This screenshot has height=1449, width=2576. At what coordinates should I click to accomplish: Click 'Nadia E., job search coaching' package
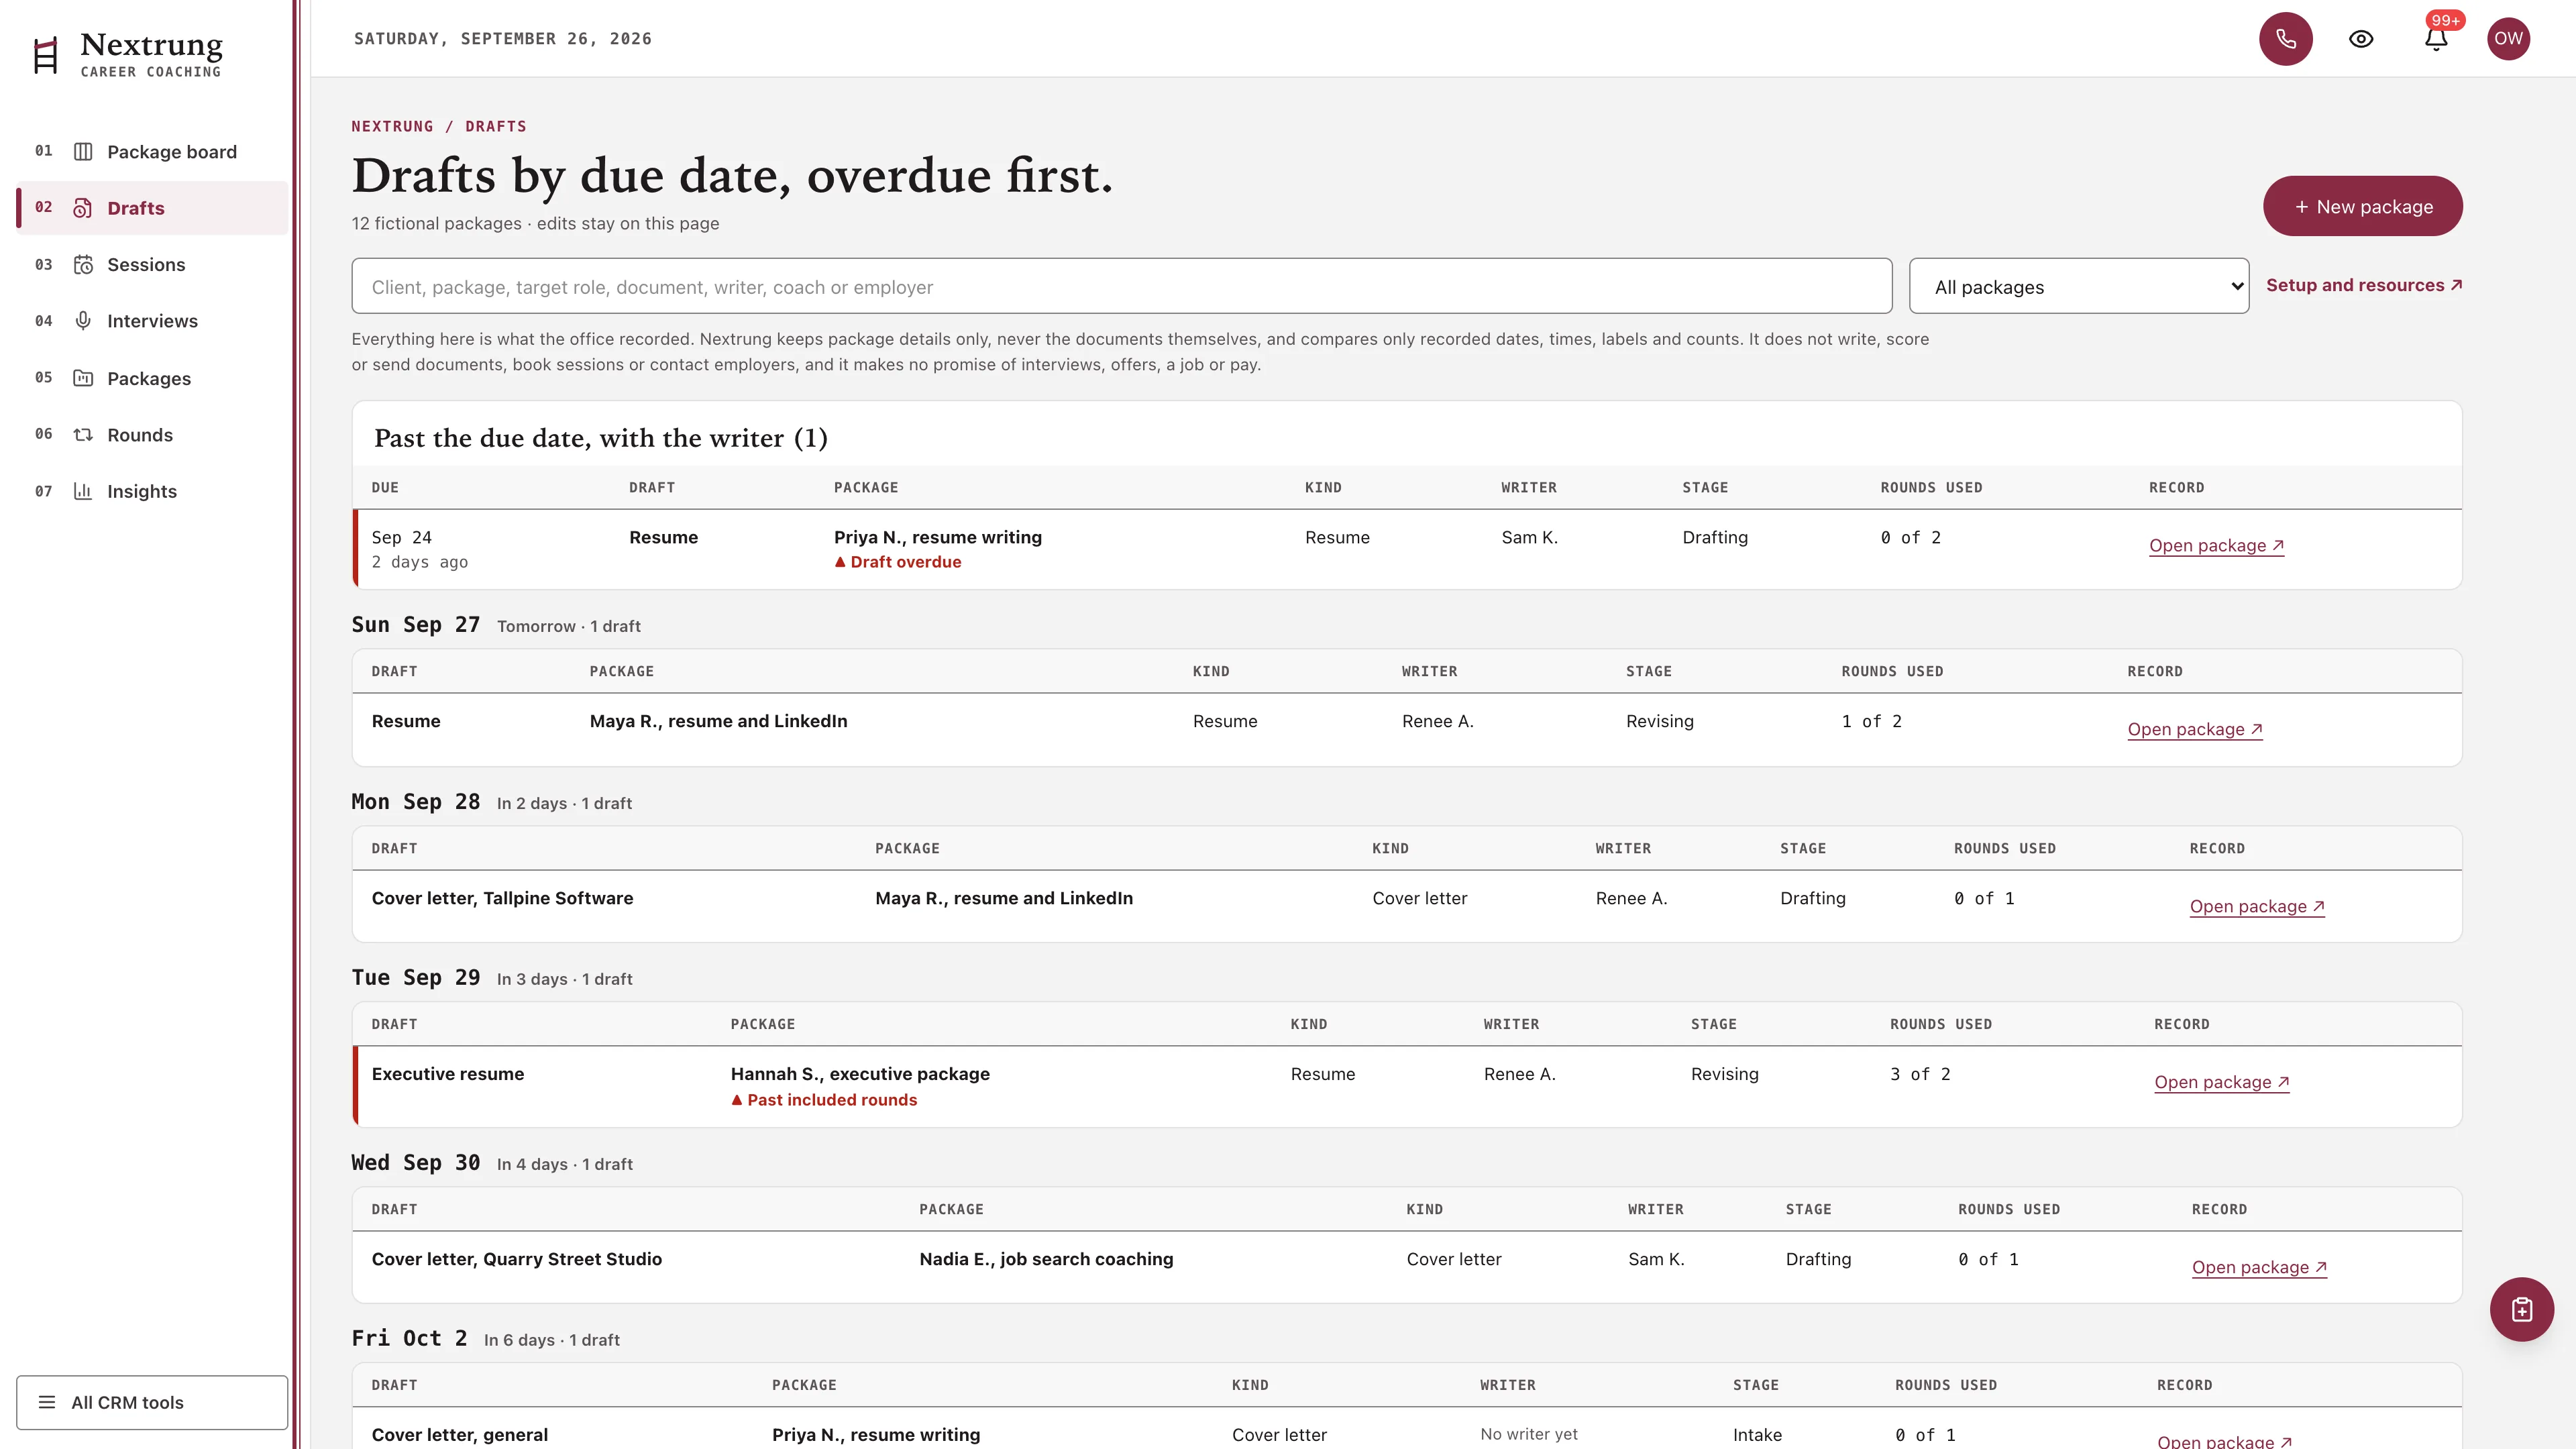[x=1046, y=1259]
